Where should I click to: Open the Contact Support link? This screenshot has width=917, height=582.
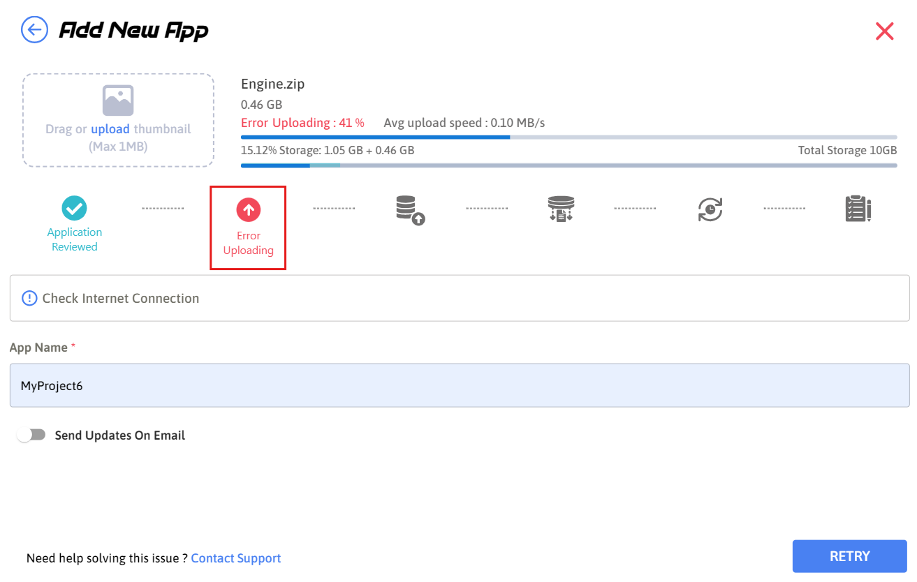click(235, 558)
